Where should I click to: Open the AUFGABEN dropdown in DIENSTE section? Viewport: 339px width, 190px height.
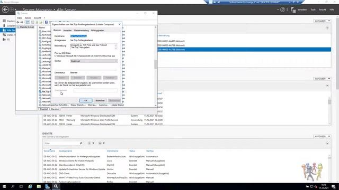(322, 136)
